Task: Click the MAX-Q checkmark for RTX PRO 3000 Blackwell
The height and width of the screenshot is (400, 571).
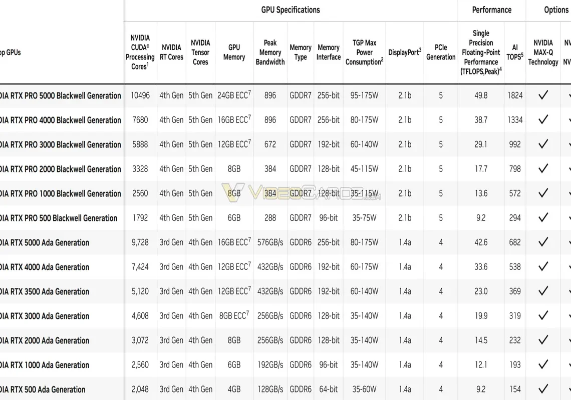Action: pos(543,144)
